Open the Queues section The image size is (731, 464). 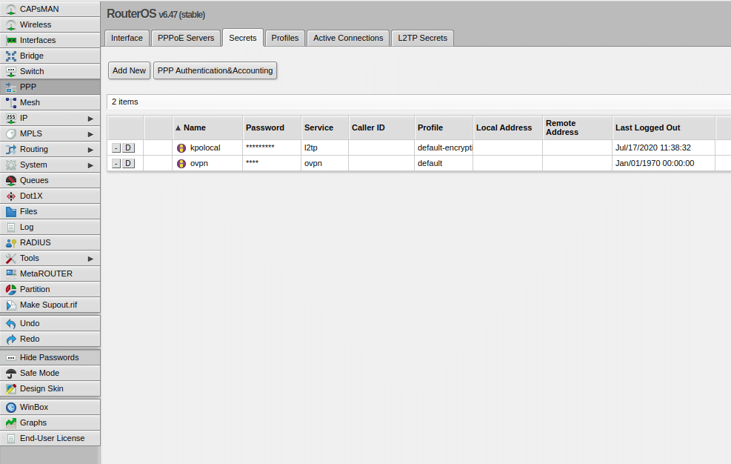pyautogui.click(x=36, y=180)
